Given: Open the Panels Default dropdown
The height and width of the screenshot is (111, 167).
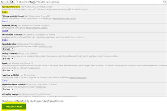Looking at the screenshot, I should pyautogui.click(x=8, y=71).
